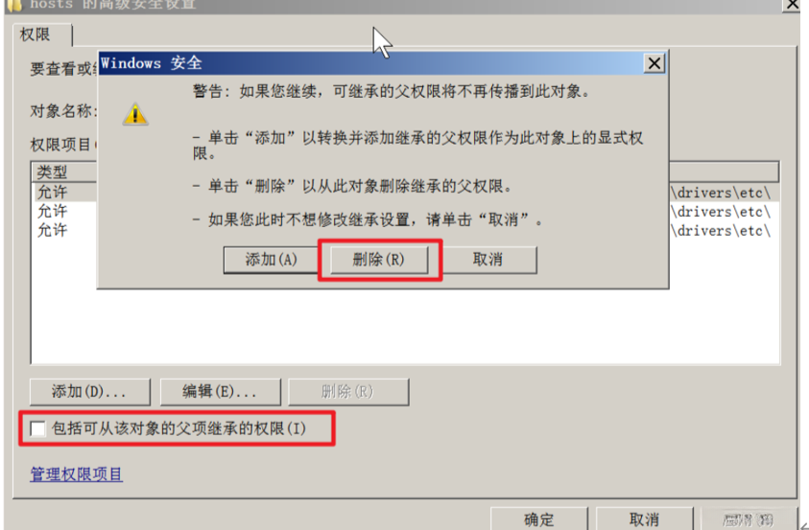Close the hosts advanced security settings window
The image size is (809, 530).
point(792,5)
